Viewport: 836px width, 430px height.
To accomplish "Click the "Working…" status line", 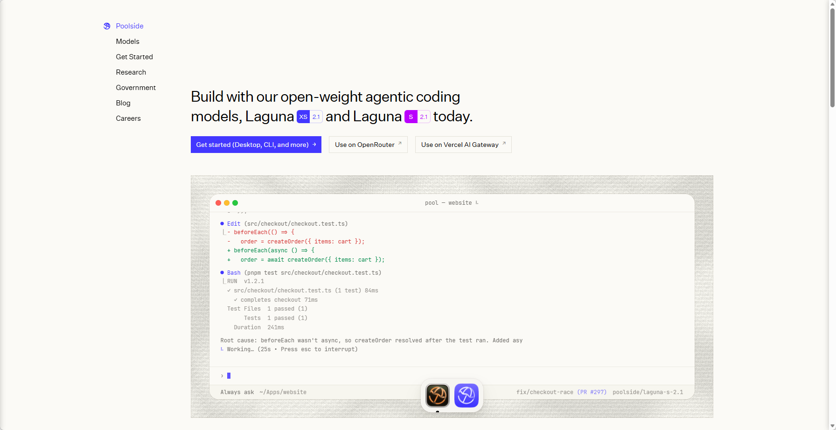I will [289, 349].
